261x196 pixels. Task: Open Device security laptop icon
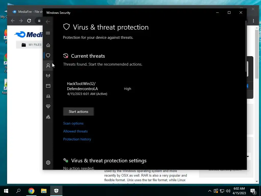pos(48,96)
